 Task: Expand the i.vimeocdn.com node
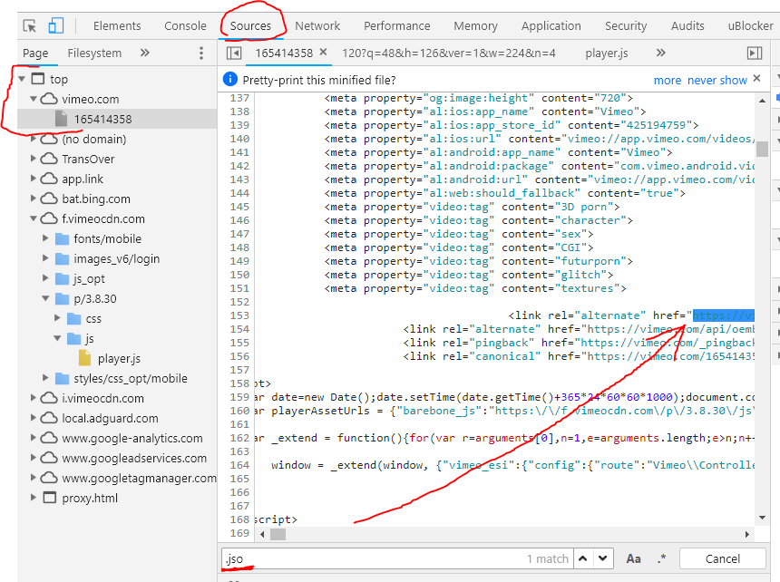click(x=34, y=398)
